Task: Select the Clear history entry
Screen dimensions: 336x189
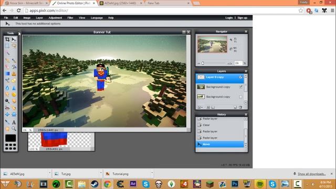Action: [x=220, y=125]
